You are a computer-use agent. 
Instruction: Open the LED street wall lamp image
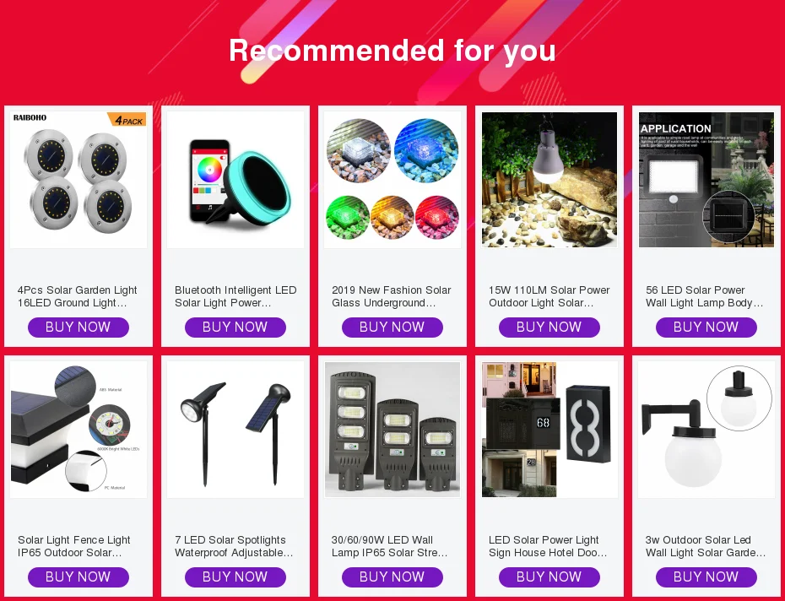click(392, 430)
